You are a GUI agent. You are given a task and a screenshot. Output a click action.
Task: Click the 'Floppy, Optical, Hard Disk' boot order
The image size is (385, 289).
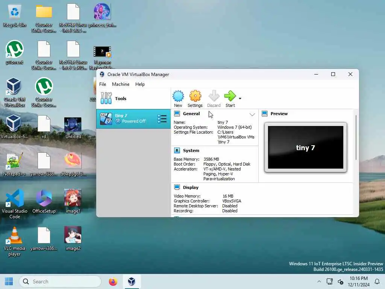pyautogui.click(x=227, y=164)
